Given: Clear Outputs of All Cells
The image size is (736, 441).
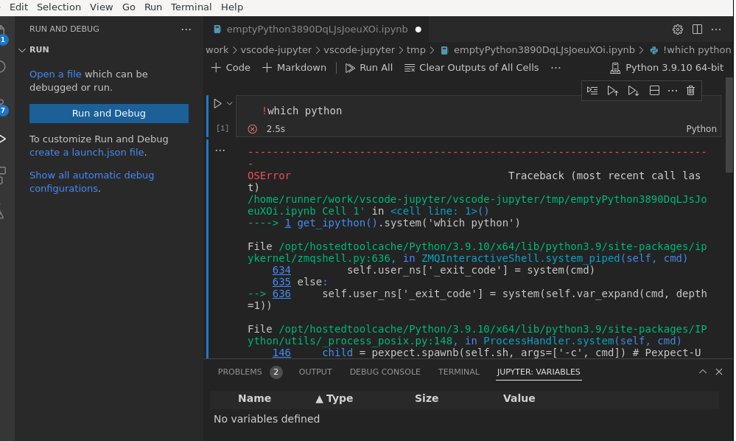Looking at the screenshot, I should point(472,67).
